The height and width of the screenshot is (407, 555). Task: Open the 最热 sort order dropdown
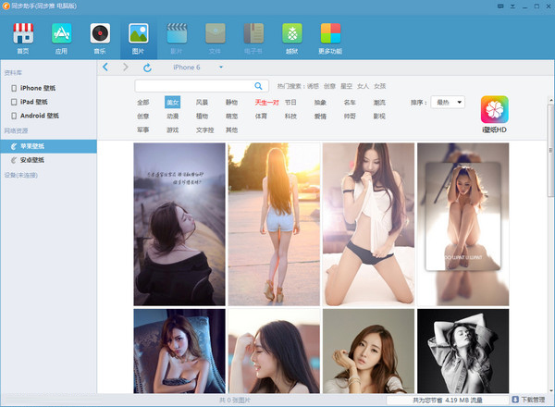click(448, 102)
